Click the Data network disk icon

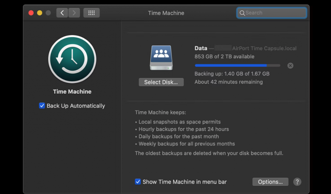[161, 58]
